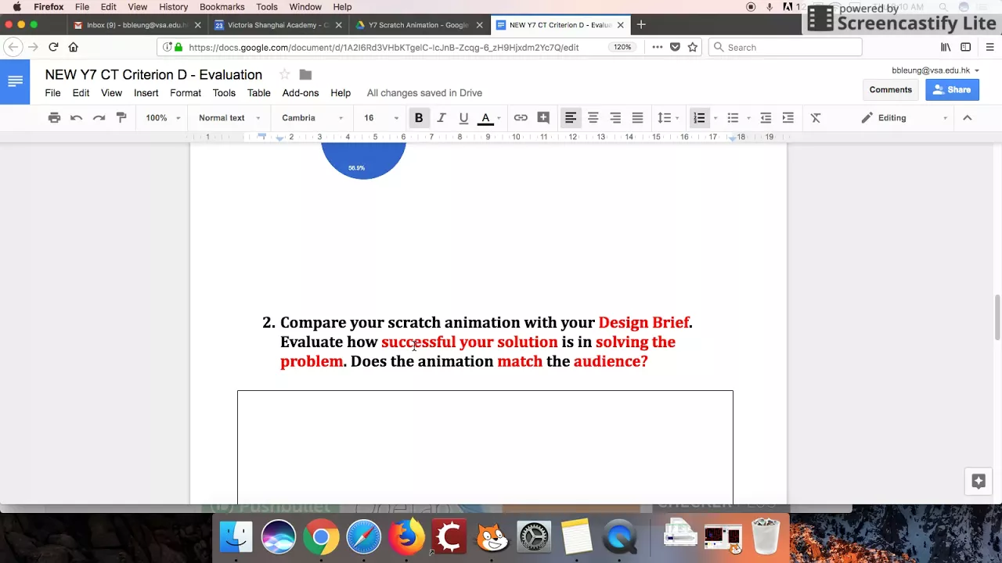Open numbered list style dropdown arrow

pyautogui.click(x=715, y=118)
